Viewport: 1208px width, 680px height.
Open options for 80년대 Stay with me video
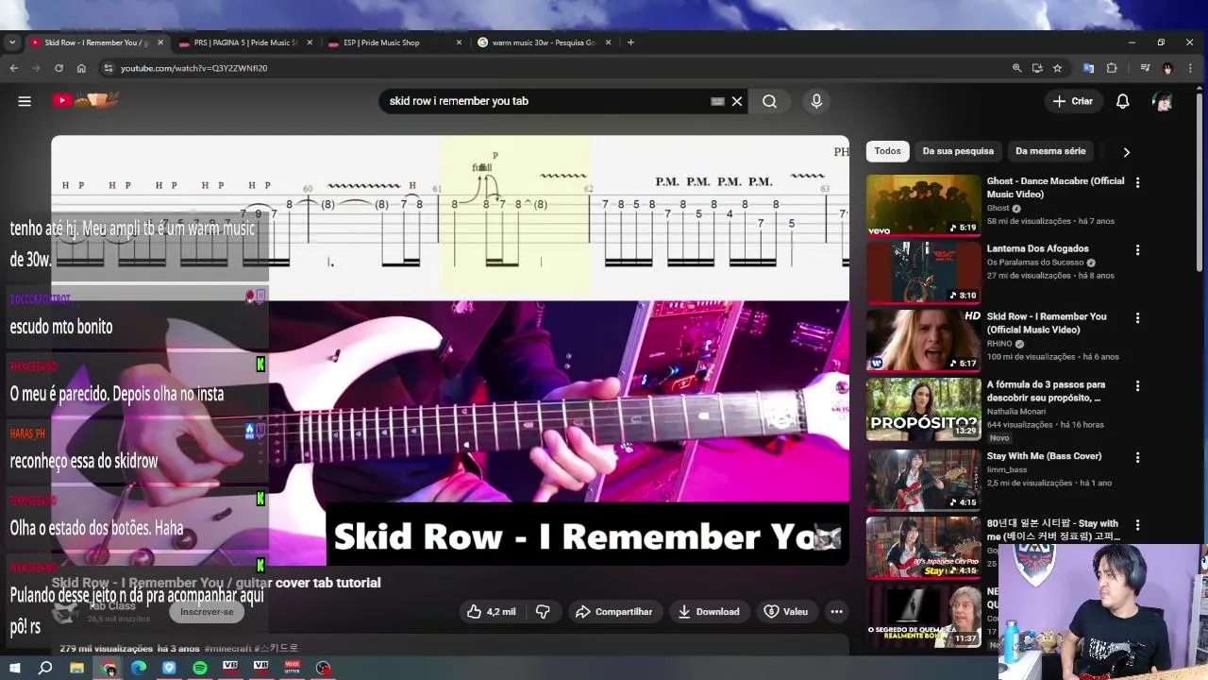coord(1137,525)
